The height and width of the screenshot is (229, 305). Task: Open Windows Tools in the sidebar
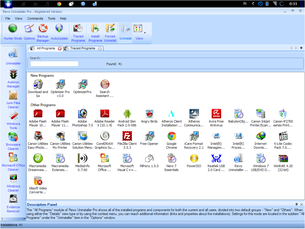click(x=13, y=120)
